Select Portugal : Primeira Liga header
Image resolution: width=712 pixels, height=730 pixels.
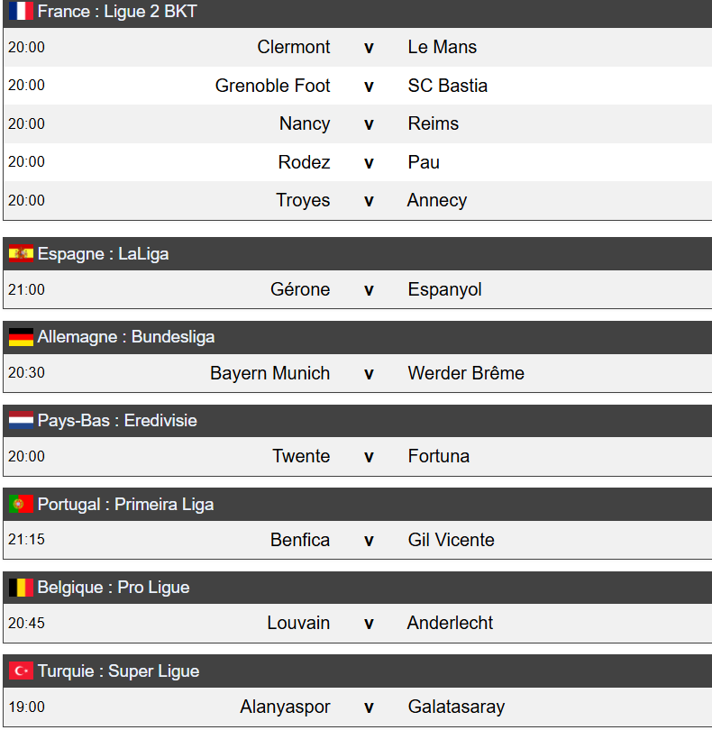126,505
